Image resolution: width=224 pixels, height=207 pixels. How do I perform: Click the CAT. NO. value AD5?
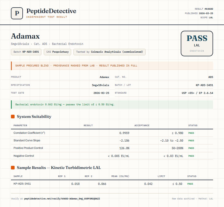tap(211, 77)
